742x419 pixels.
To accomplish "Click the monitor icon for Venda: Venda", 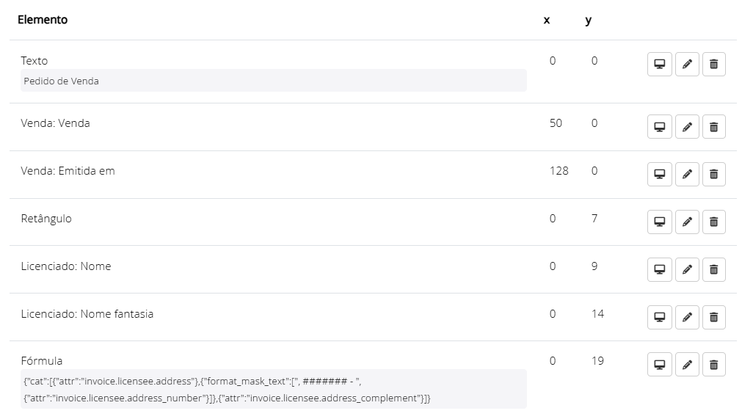I will pos(659,127).
